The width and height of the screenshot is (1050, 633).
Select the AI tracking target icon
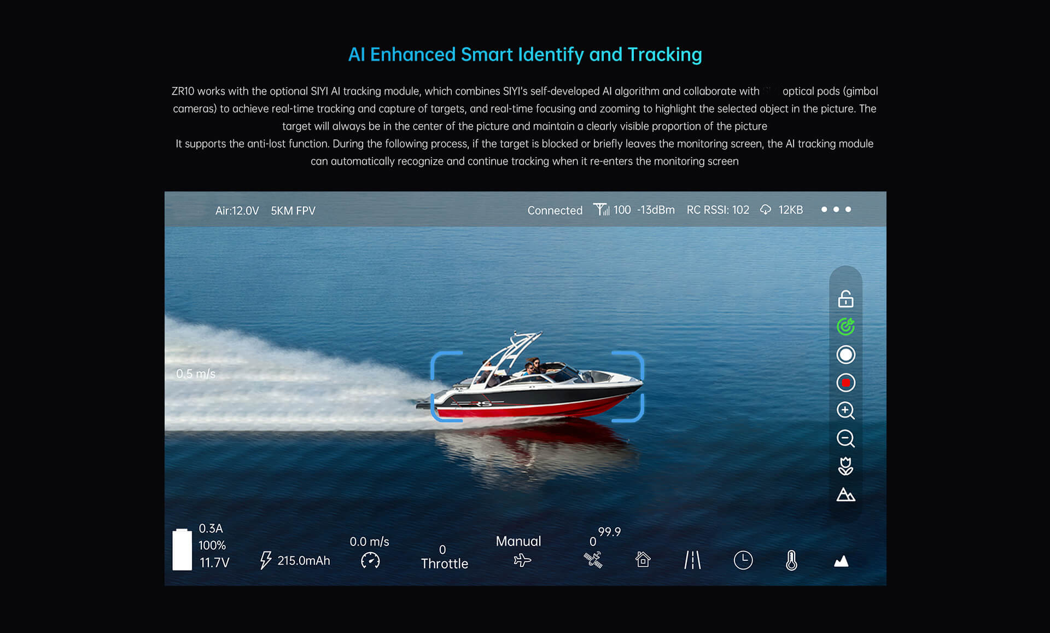[x=845, y=326]
